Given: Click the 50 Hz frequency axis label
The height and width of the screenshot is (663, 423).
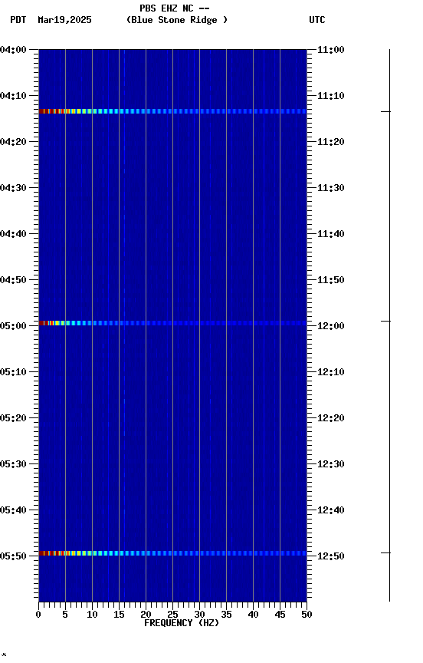Looking at the screenshot, I should point(307,615).
